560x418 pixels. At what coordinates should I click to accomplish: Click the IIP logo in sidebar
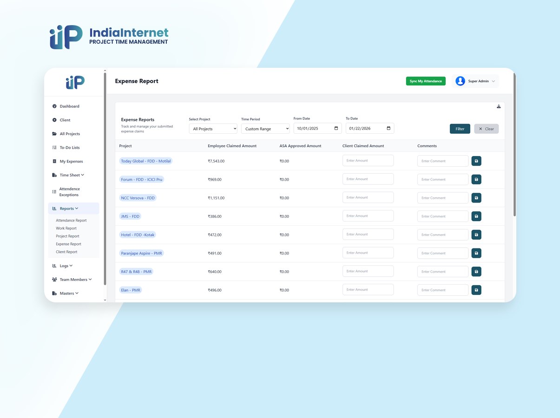pos(75,83)
